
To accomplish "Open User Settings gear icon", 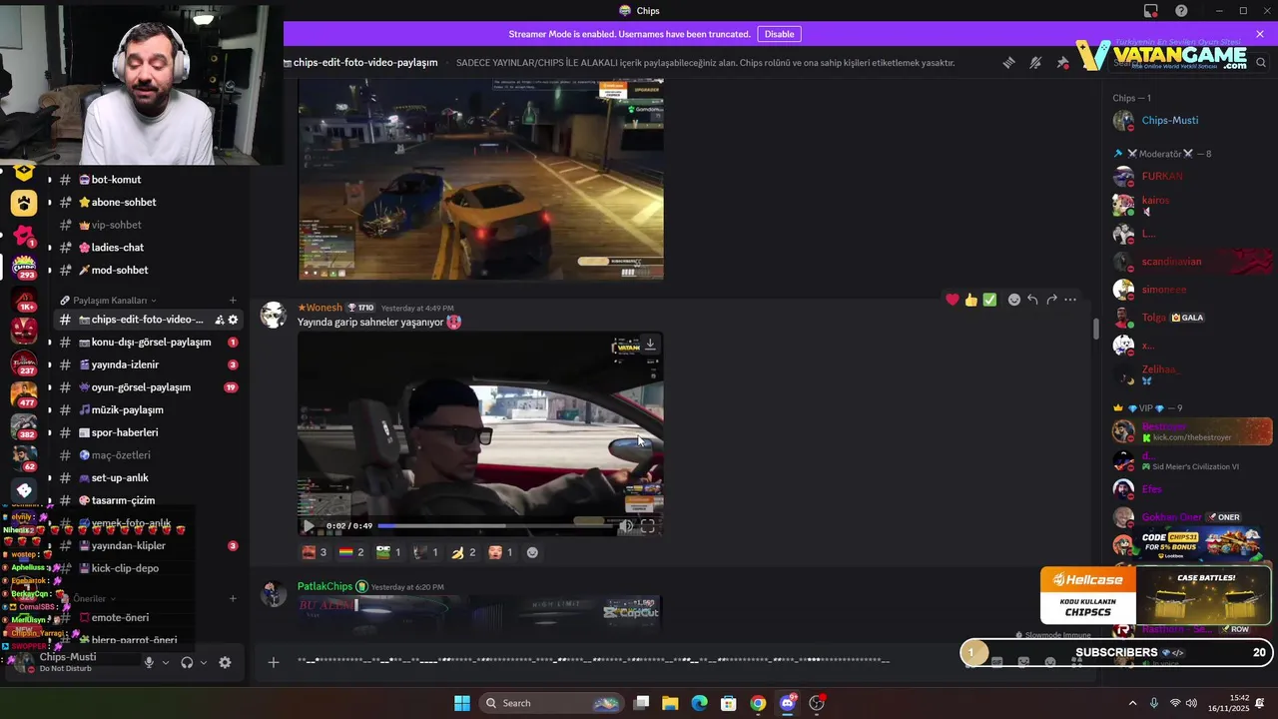I will 225,662.
